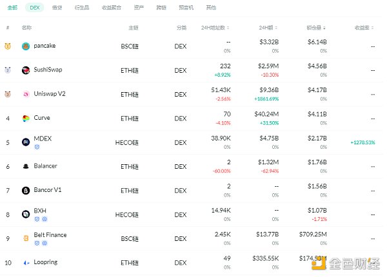The image size is (387, 277).
Task: Sort by the 24H额 column
Action: 268,28
